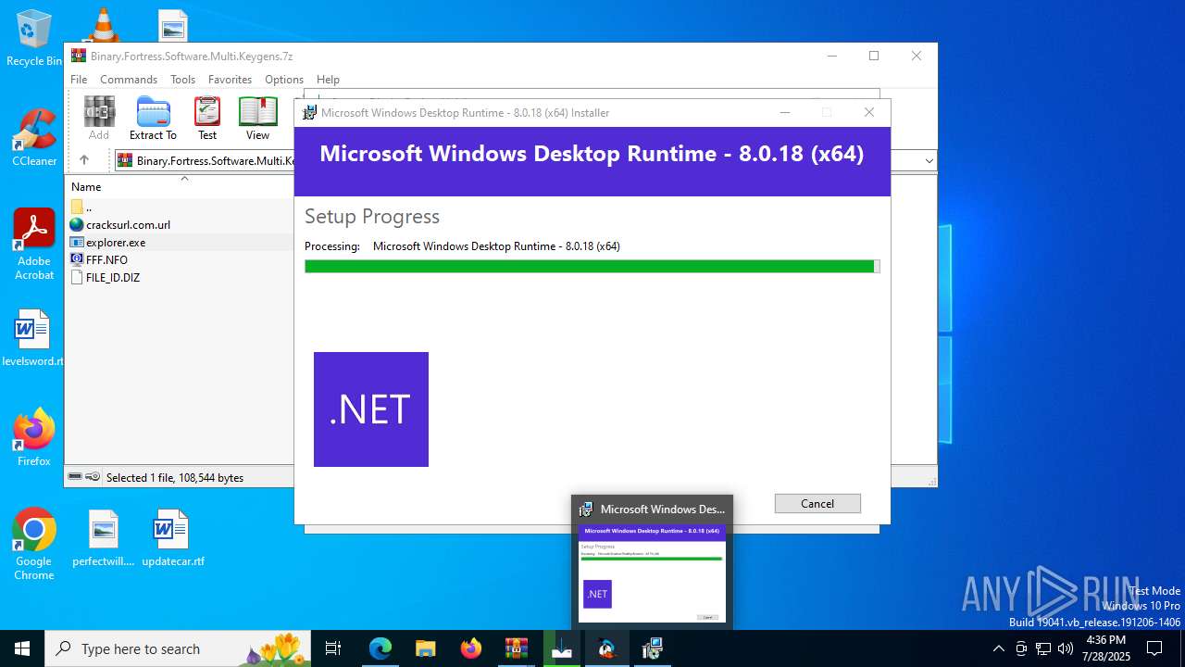Launch Microsoft Edge from the taskbar
1185x667 pixels.
pos(380,648)
